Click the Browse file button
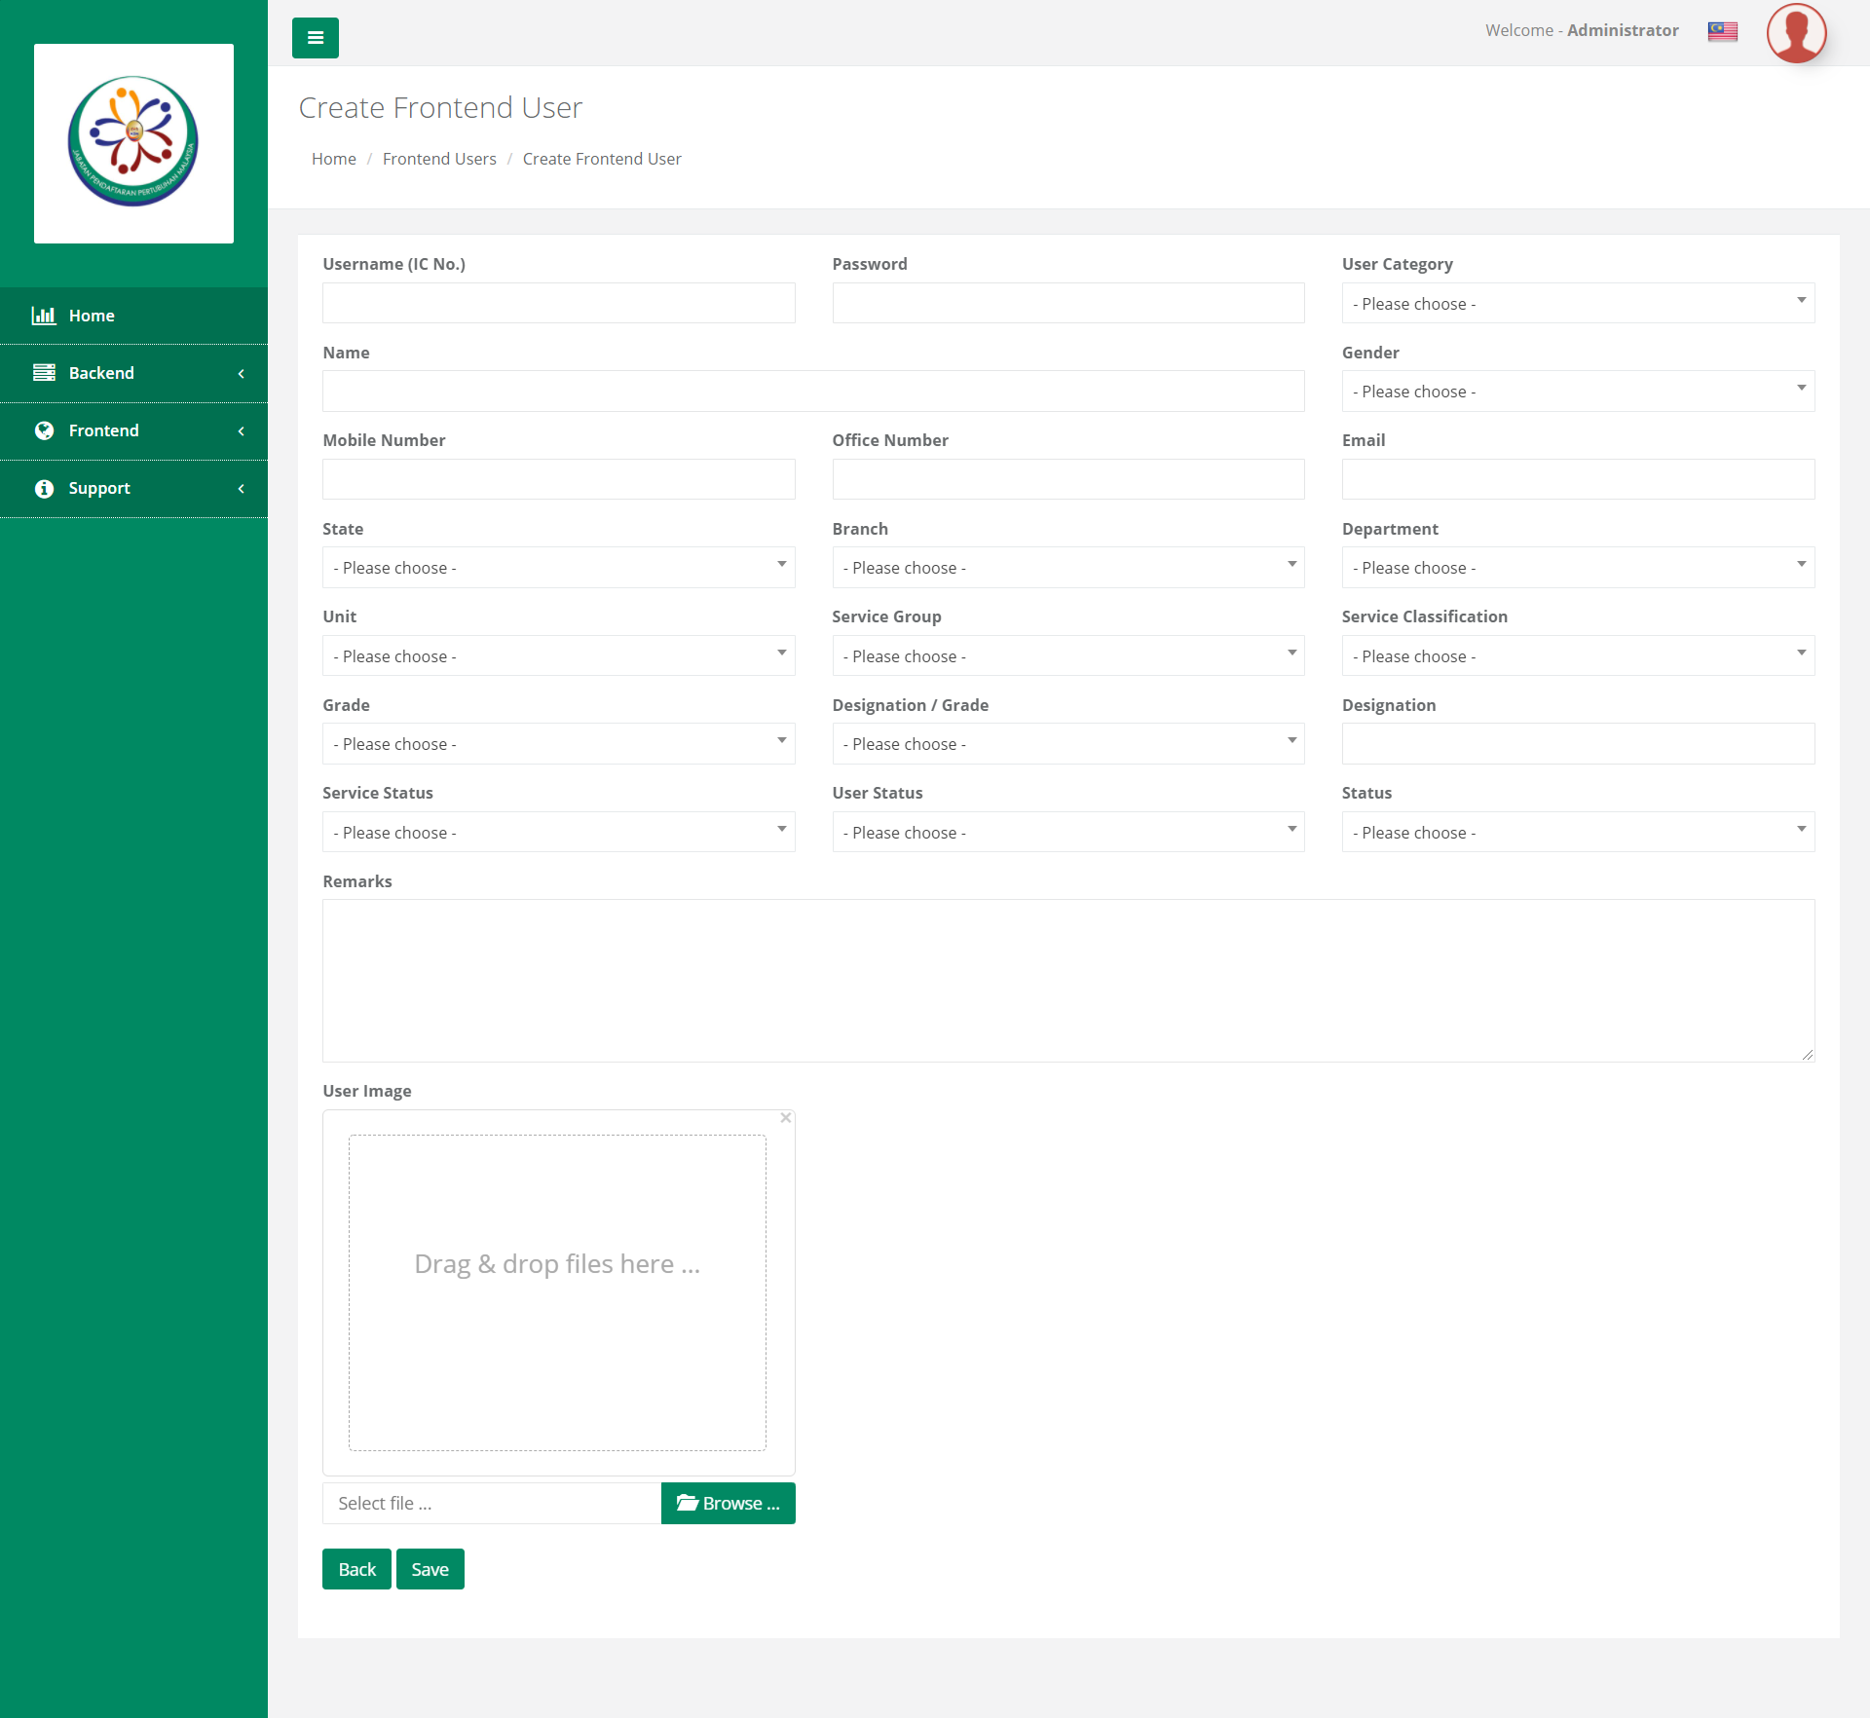The image size is (1870, 1718). coord(728,1503)
